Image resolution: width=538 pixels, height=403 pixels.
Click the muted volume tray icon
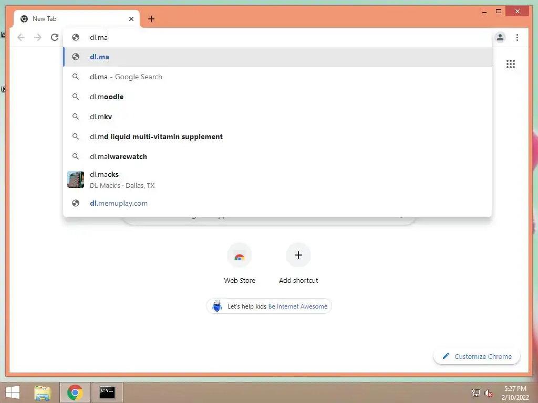point(489,393)
